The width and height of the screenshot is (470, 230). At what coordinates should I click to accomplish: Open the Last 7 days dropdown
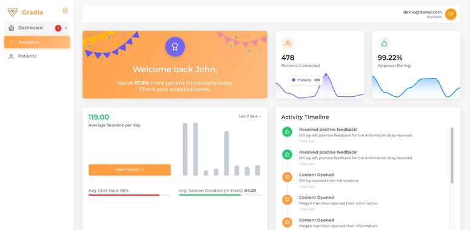point(250,116)
